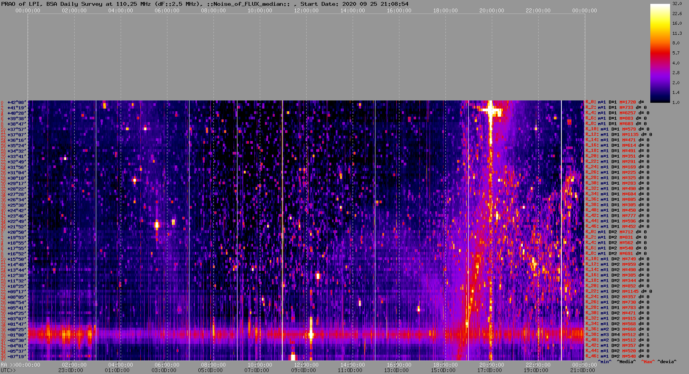Image resolution: width=689 pixels, height=374 pixels.
Task: Click the declination label +16°52'
Action: [17, 254]
